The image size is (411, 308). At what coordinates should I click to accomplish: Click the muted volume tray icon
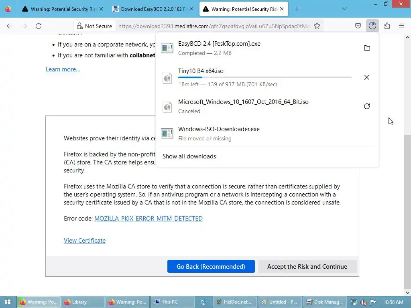click(364, 302)
